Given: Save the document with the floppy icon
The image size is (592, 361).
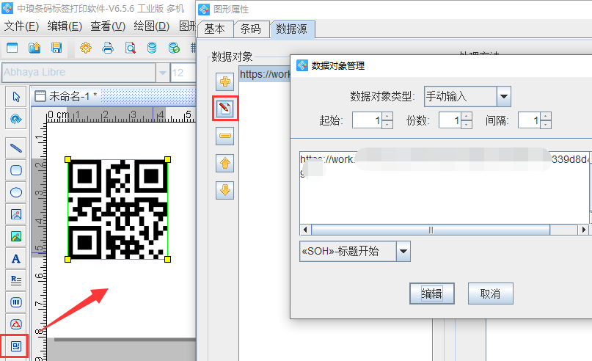Looking at the screenshot, I should (x=56, y=48).
